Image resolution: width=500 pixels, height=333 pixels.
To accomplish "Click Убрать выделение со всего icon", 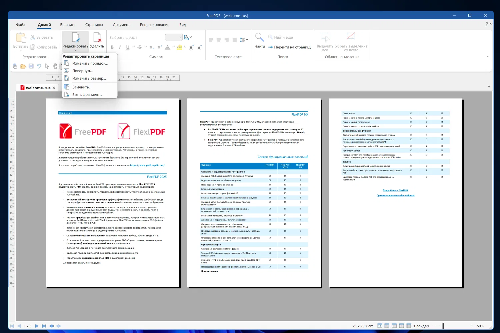I will point(351,36).
